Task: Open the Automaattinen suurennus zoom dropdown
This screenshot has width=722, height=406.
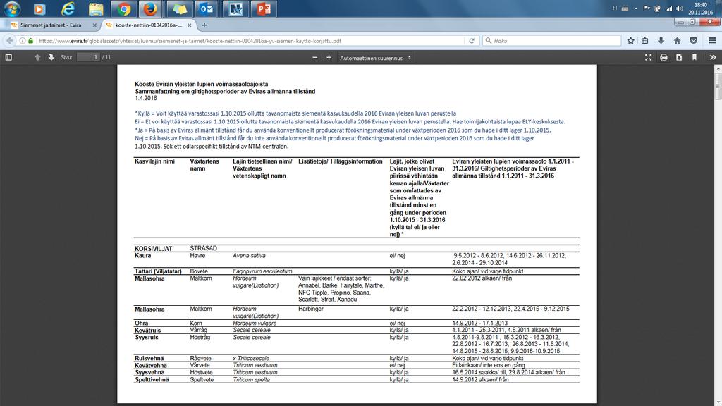Action: tap(375, 58)
